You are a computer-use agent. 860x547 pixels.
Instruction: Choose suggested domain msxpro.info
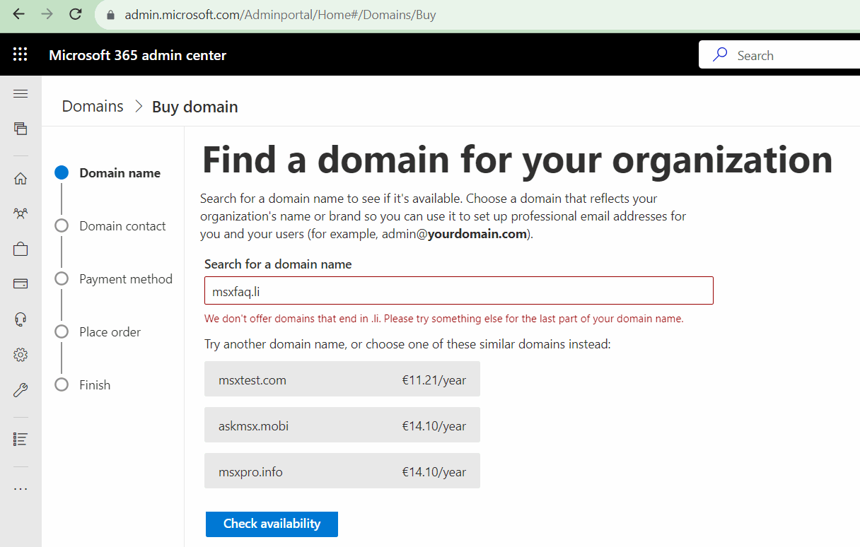[x=342, y=471]
